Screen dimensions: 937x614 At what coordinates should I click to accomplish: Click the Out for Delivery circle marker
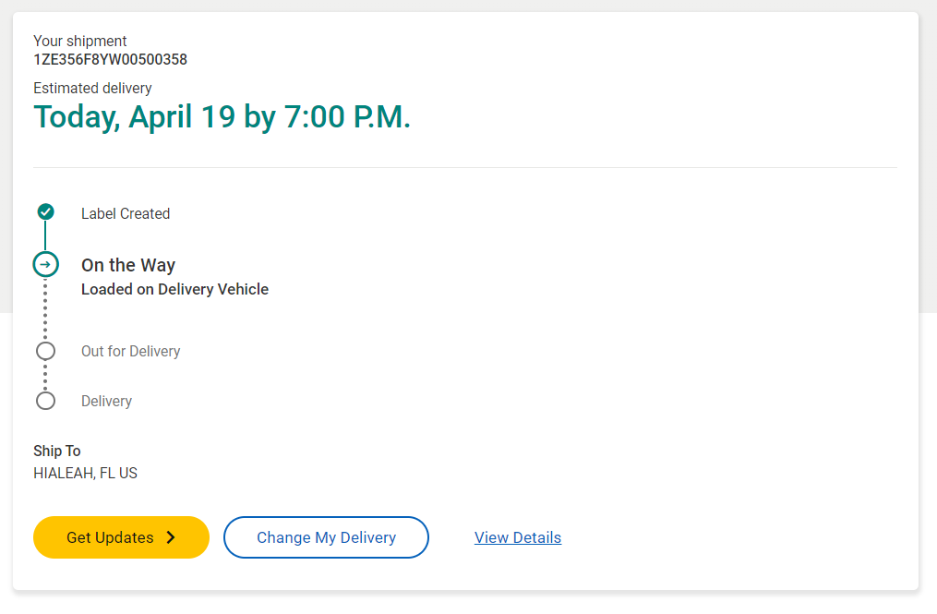(x=45, y=351)
